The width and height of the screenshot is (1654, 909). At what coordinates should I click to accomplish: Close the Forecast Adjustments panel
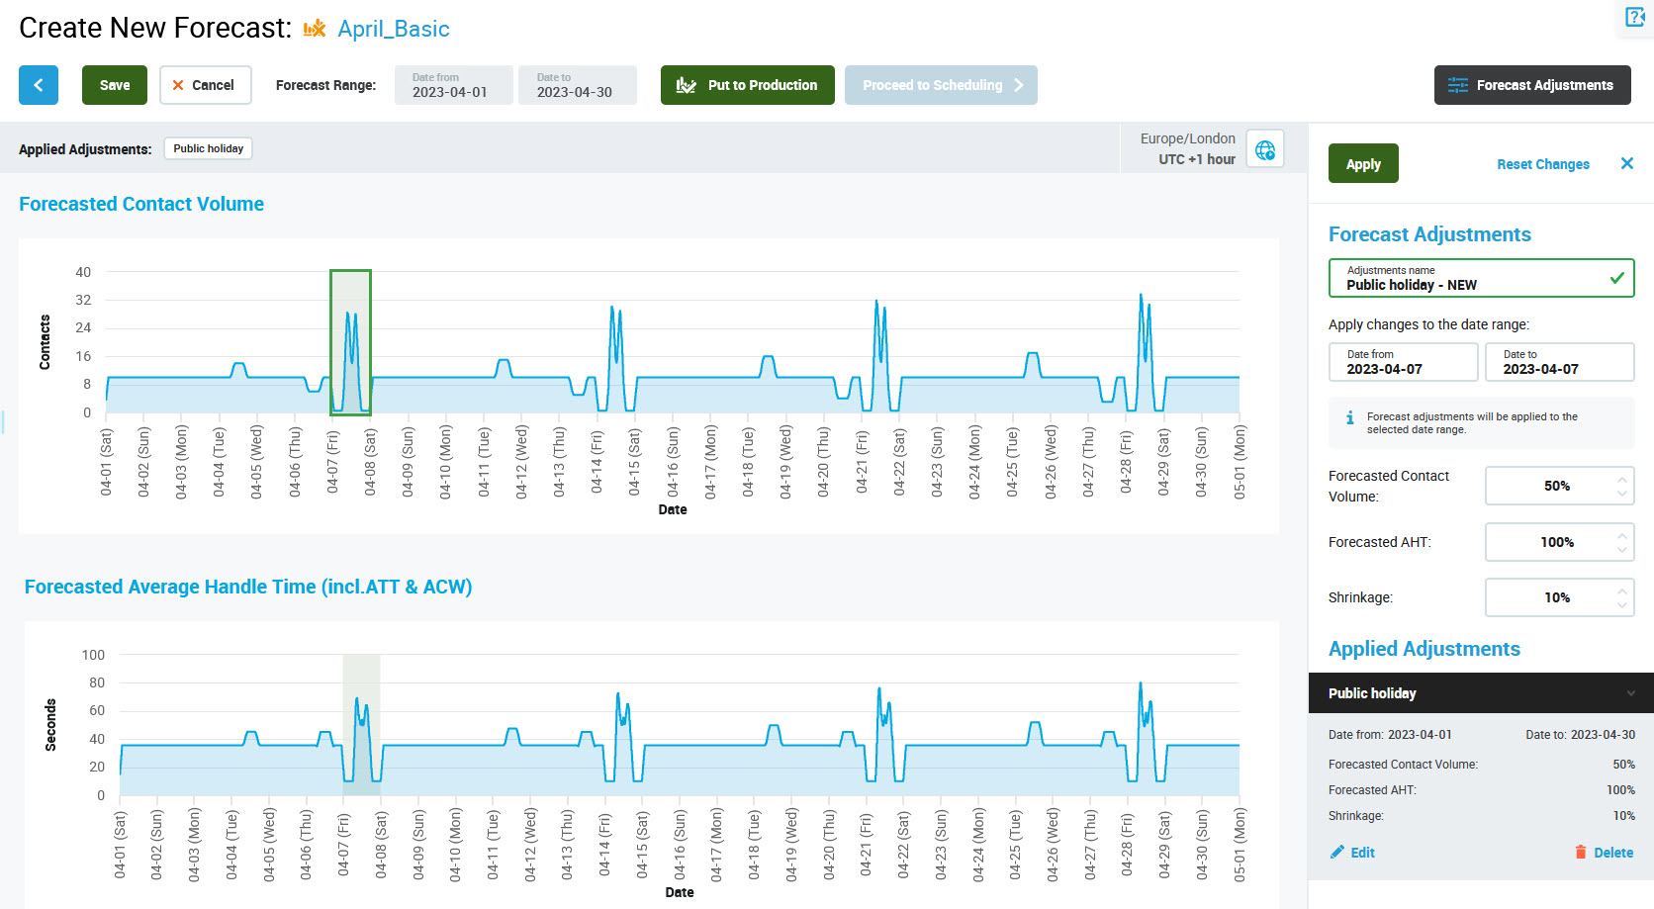[x=1626, y=163]
